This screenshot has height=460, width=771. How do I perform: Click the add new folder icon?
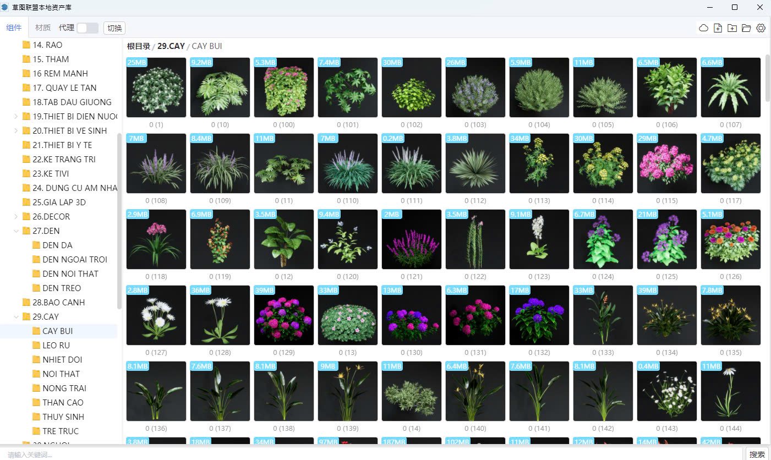click(732, 28)
